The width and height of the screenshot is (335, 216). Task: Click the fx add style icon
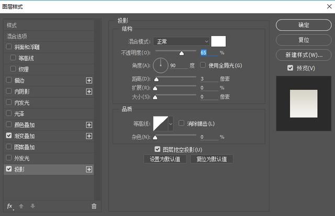pos(9,206)
